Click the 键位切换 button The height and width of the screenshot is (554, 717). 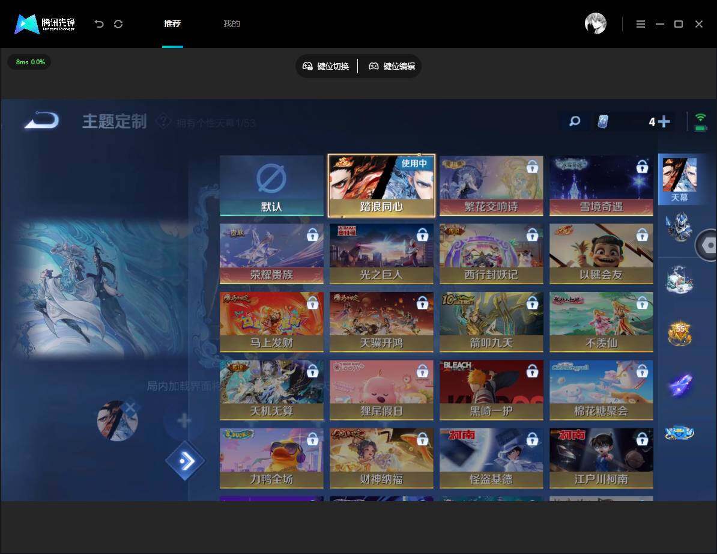[326, 66]
